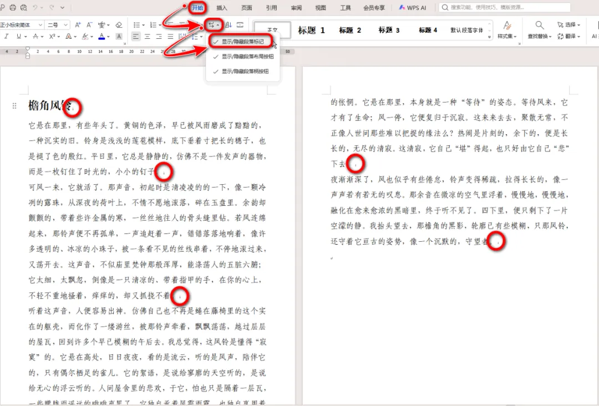The width and height of the screenshot is (599, 406).
Task: Click the superscript X² icon
Action: pos(52,36)
